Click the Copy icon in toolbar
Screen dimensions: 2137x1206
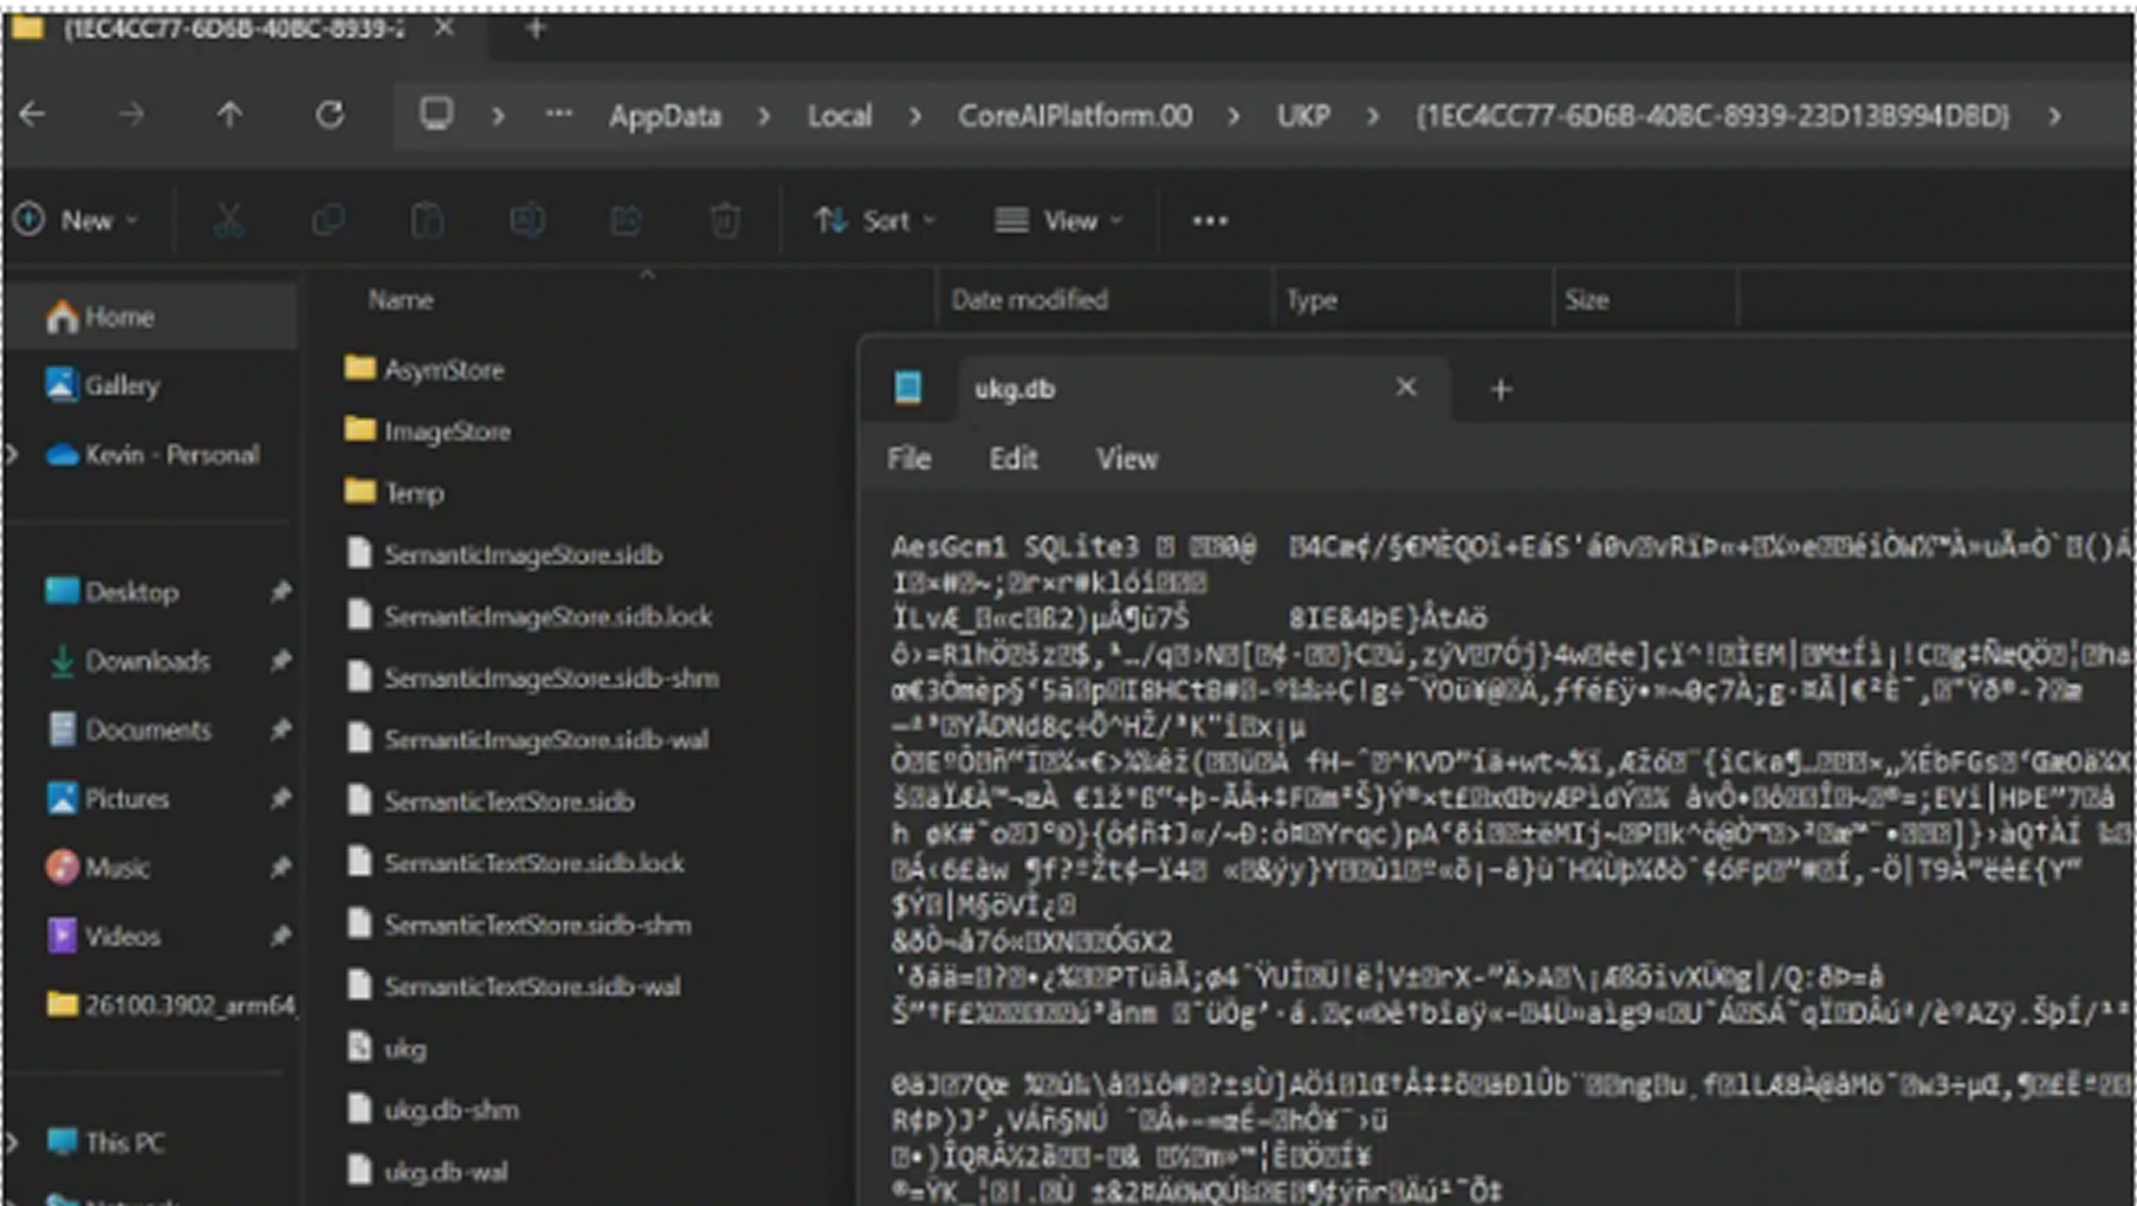click(328, 221)
